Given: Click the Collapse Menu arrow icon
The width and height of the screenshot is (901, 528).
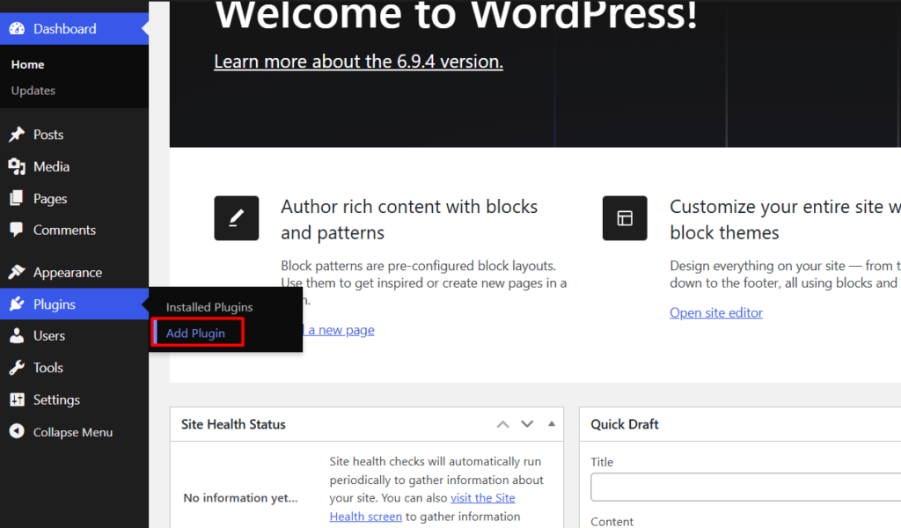Looking at the screenshot, I should click(x=17, y=431).
